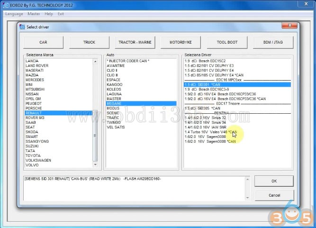Open the Language menu
This screenshot has width=316, height=228.
(14, 14)
